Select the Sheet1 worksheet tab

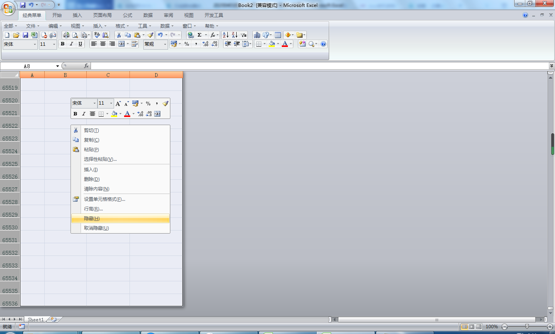[x=35, y=319]
